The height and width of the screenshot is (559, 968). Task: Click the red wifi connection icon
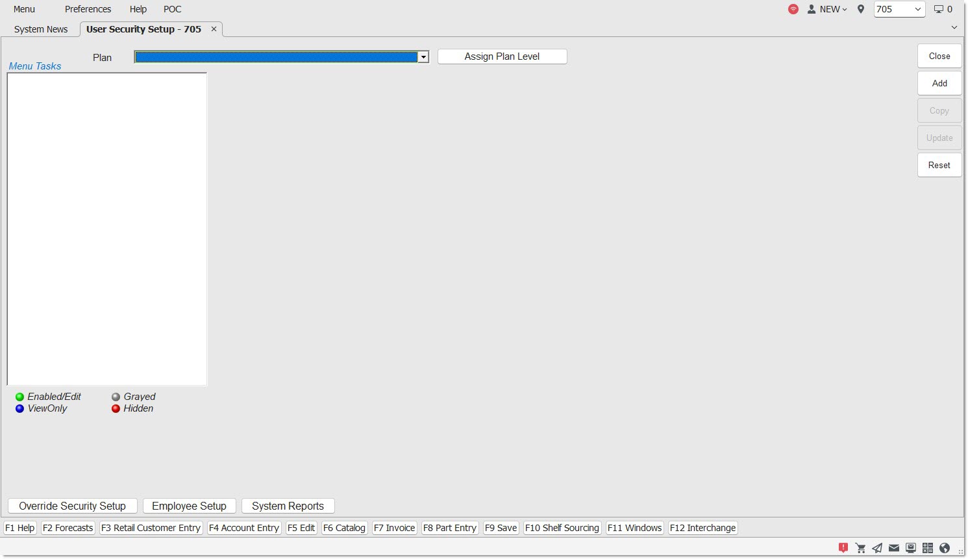793,9
